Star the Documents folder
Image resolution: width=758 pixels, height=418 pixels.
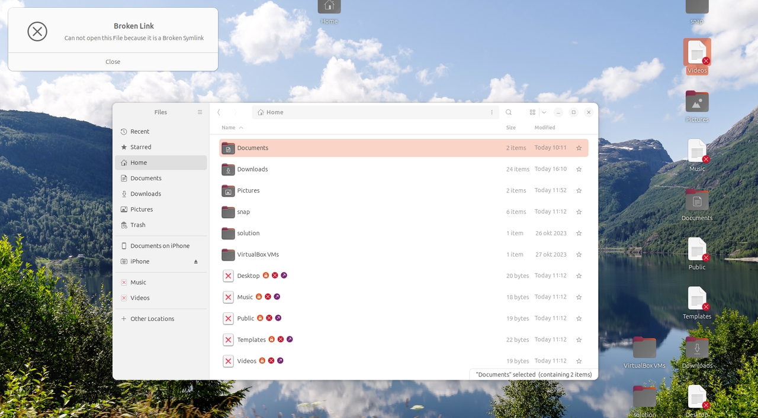point(579,148)
